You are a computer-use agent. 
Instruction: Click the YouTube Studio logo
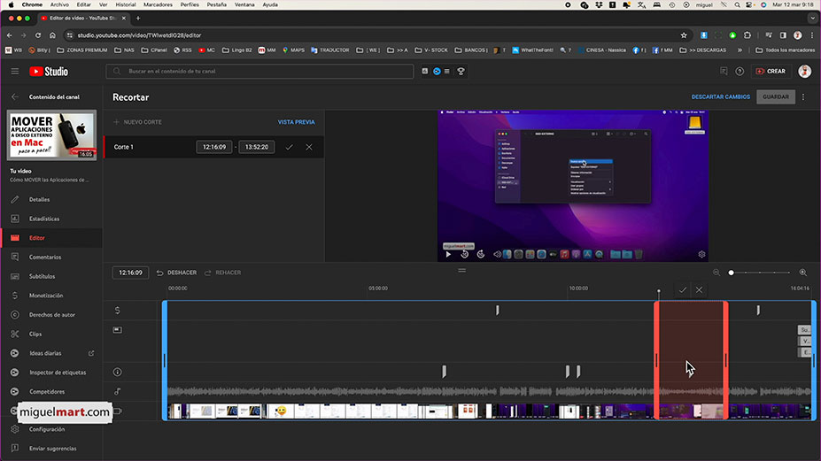tap(49, 71)
